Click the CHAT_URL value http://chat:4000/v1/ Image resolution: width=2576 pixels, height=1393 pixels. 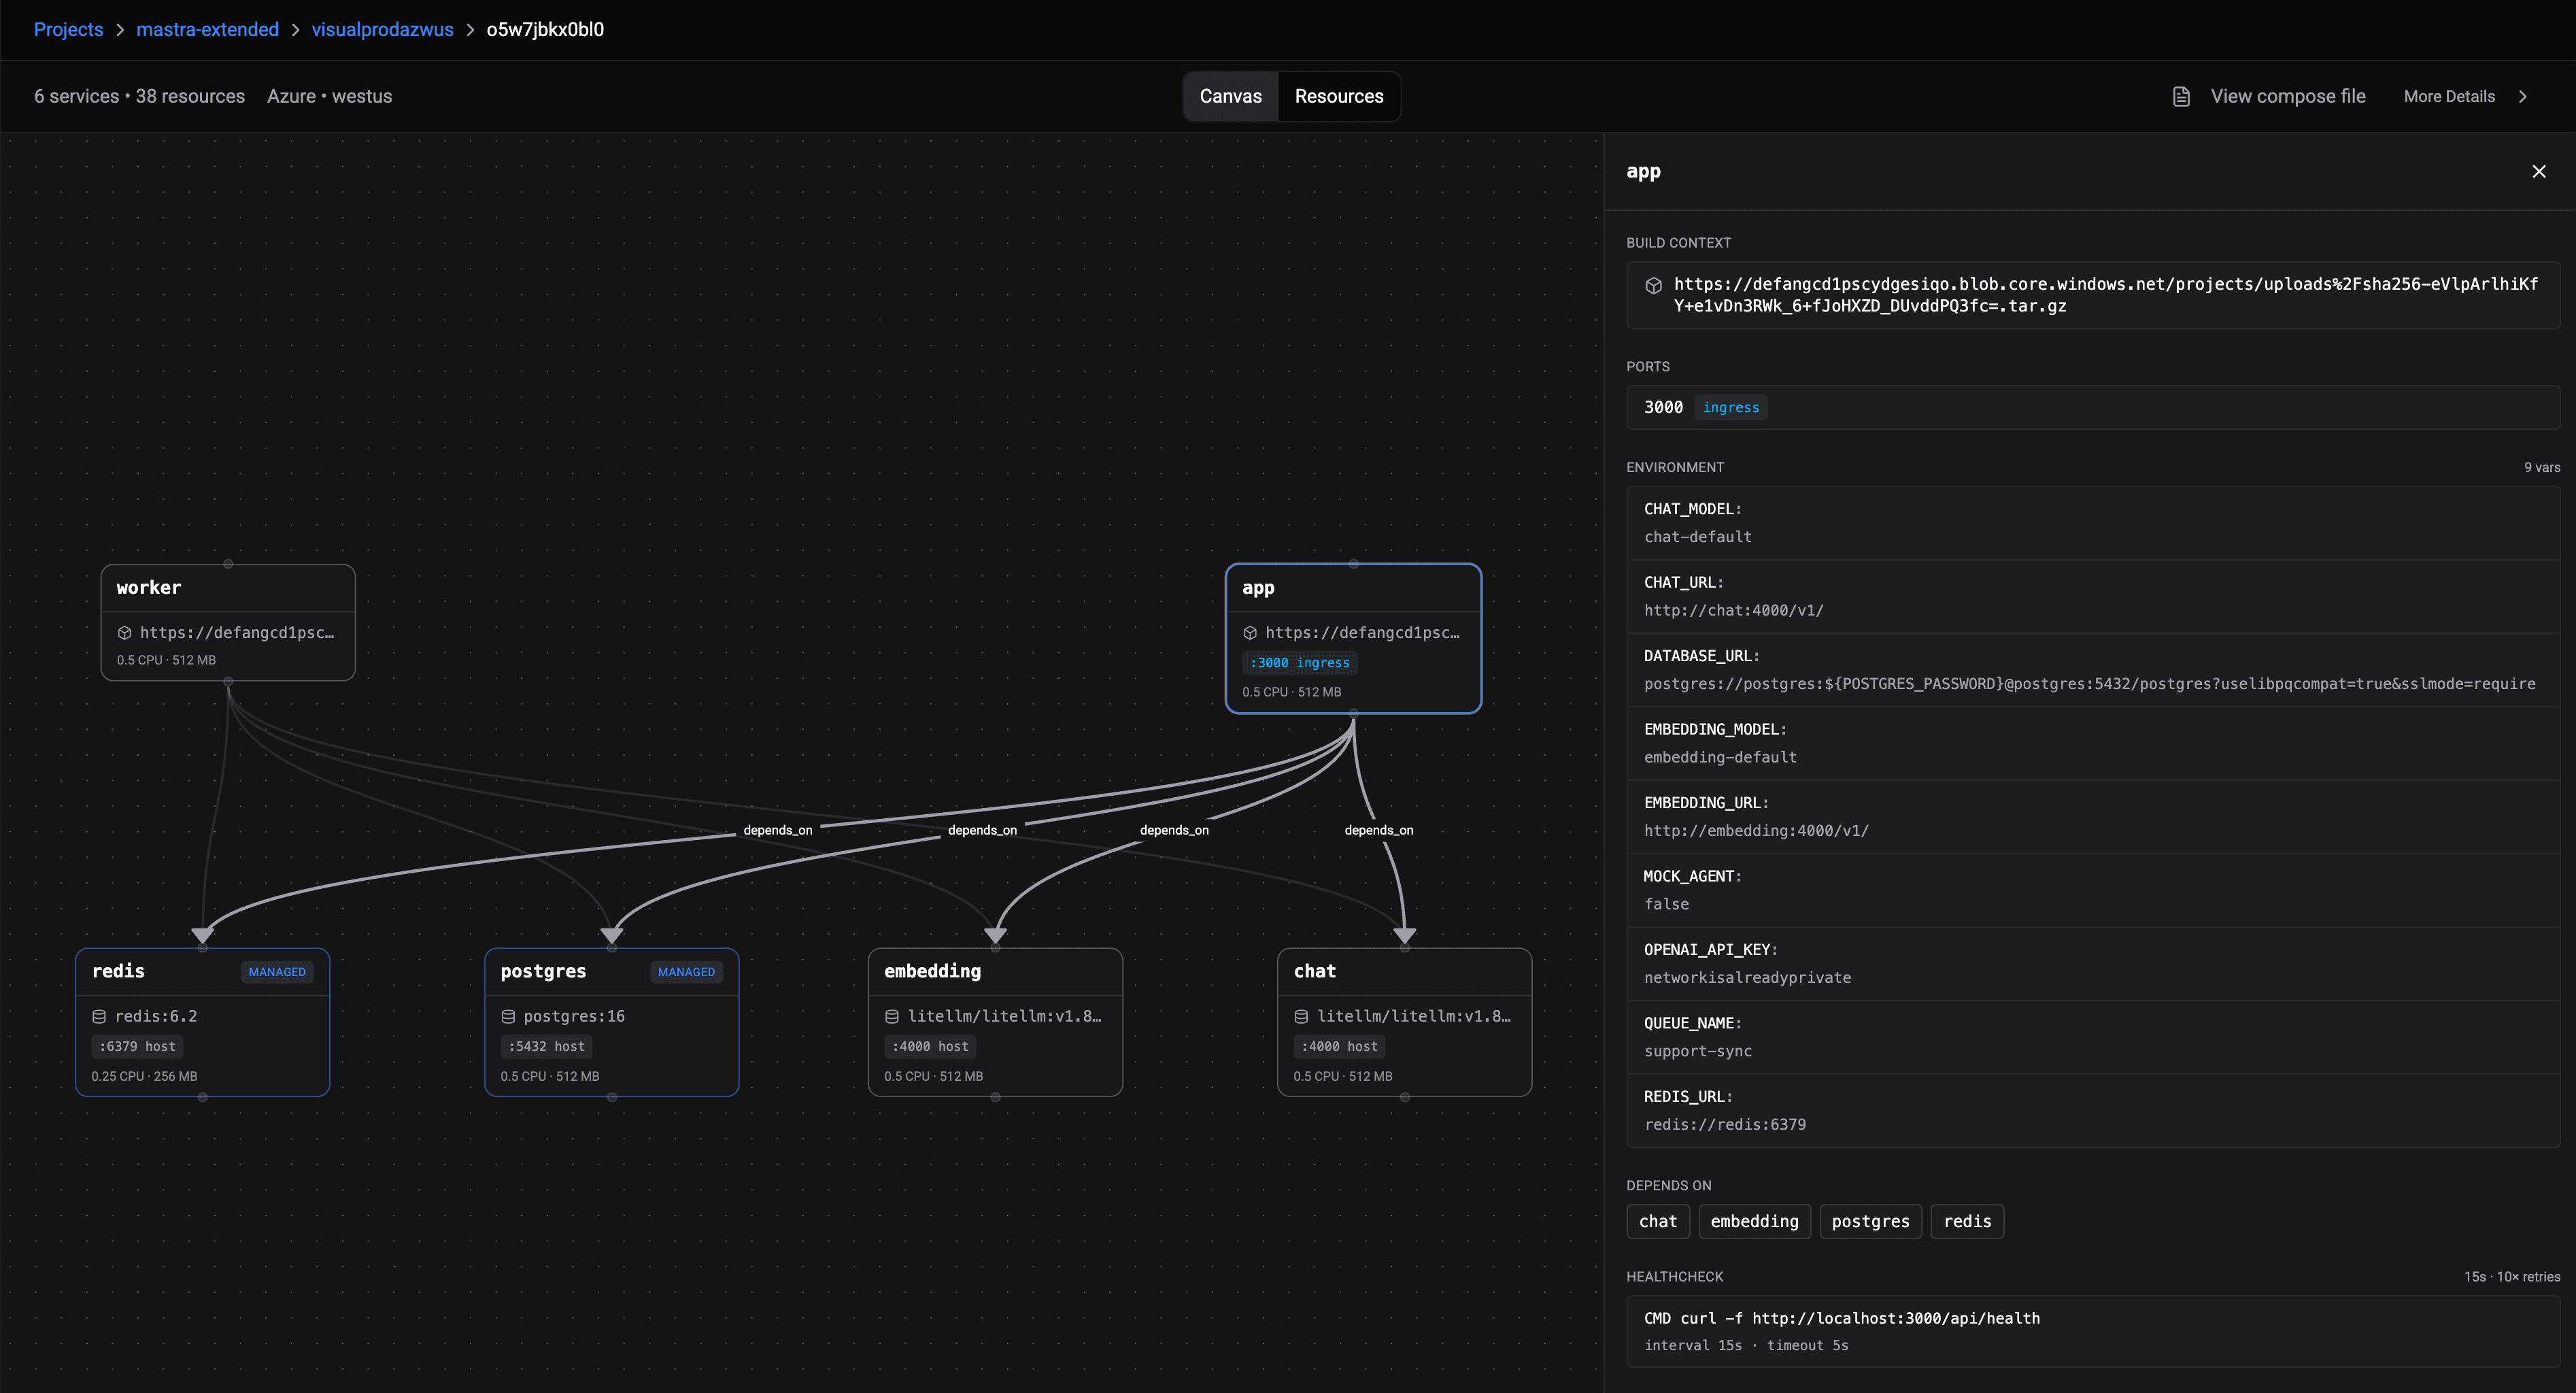pos(1733,611)
